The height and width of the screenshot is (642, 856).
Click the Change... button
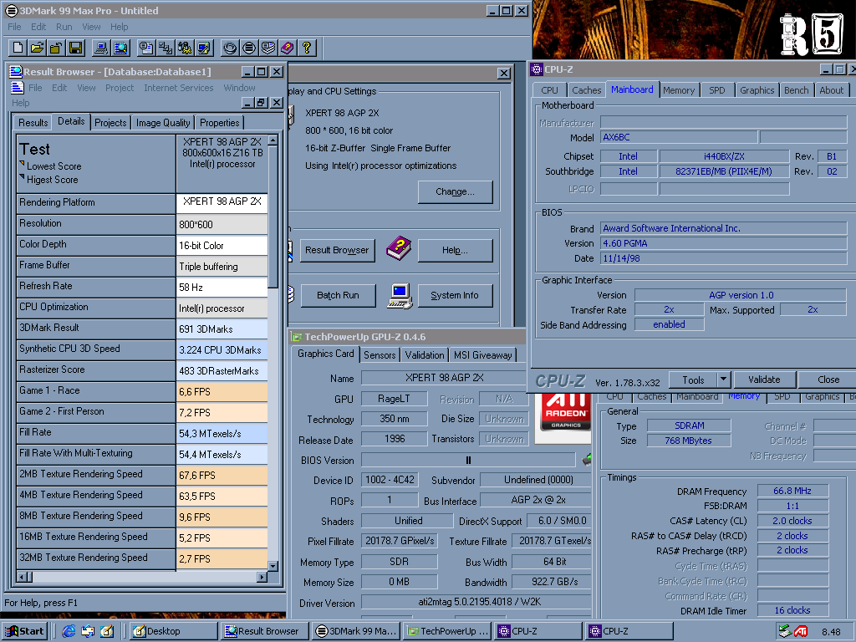tap(455, 191)
